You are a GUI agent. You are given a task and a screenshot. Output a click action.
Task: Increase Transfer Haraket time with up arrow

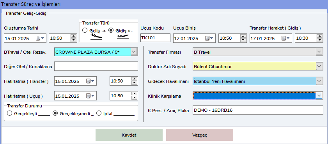click(x=319, y=37)
